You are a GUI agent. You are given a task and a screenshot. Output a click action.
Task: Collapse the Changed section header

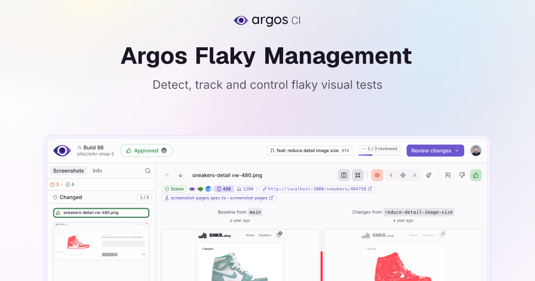pos(101,197)
